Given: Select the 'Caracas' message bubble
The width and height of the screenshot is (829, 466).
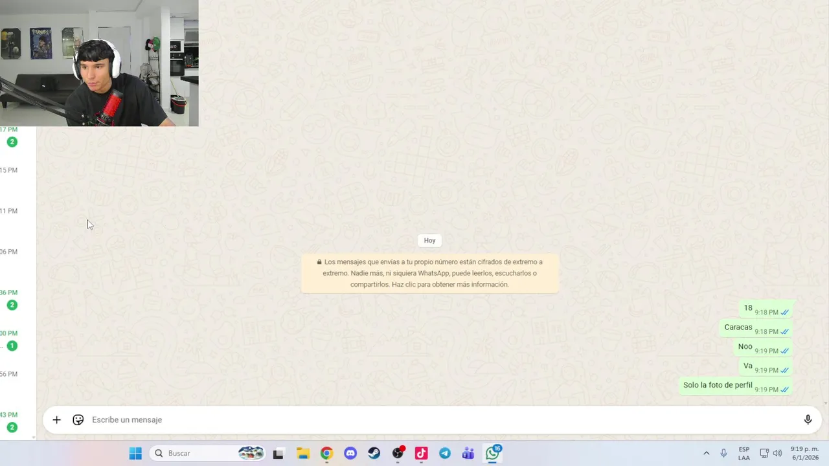Looking at the screenshot, I should point(756,329).
